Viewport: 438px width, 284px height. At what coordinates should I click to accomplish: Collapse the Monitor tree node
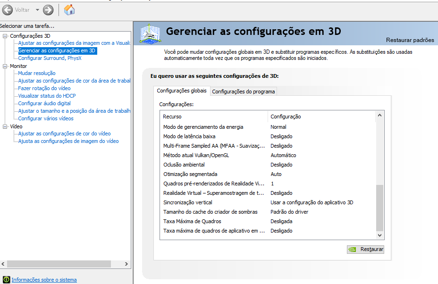pos(5,66)
